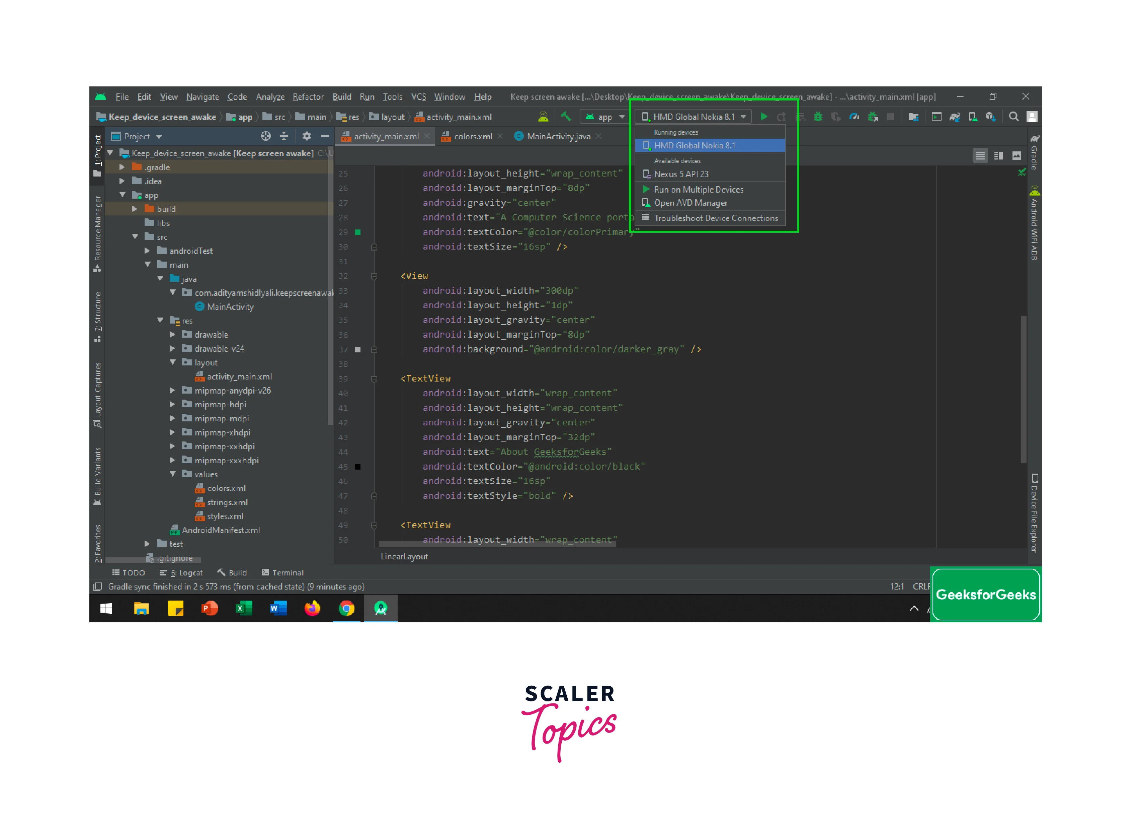Click the Make Project hammer icon

click(x=566, y=117)
